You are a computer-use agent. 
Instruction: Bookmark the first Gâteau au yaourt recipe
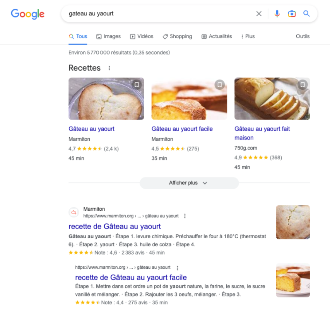[x=137, y=84]
